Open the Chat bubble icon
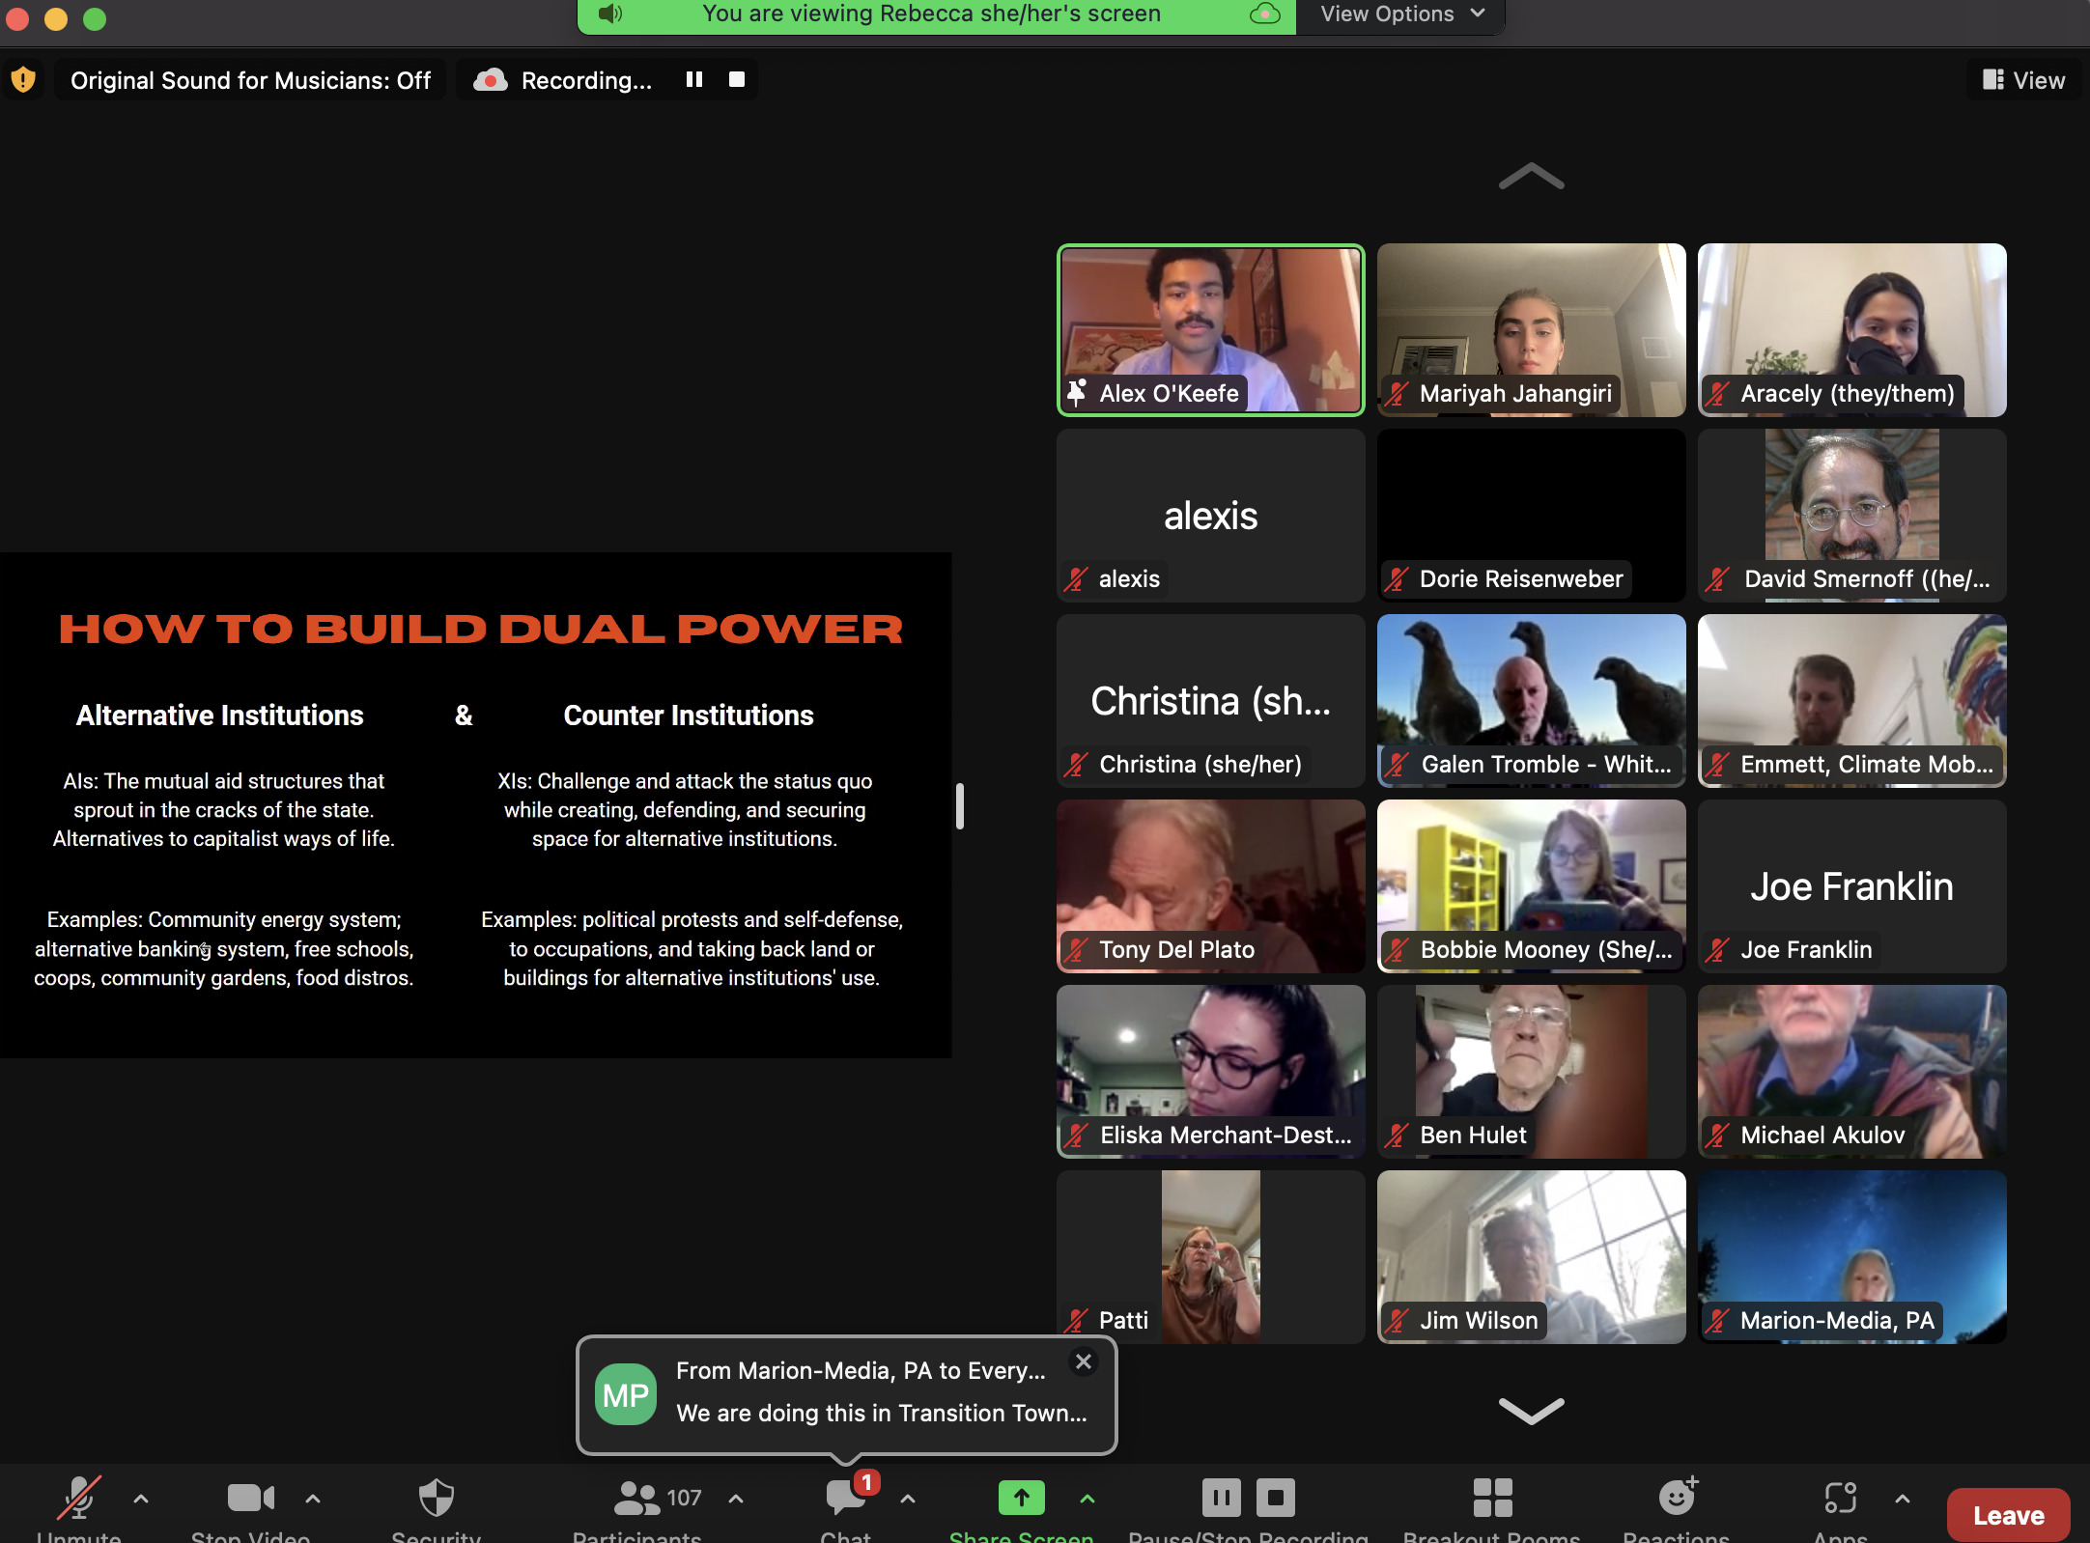The height and width of the screenshot is (1543, 2090). pyautogui.click(x=846, y=1498)
